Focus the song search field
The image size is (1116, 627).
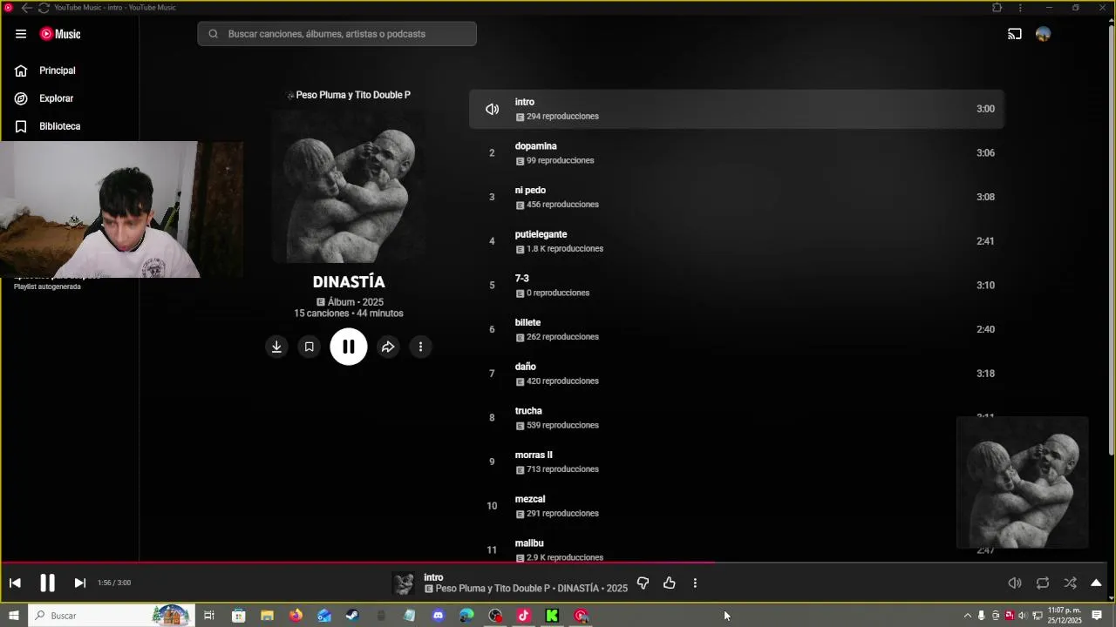click(337, 34)
